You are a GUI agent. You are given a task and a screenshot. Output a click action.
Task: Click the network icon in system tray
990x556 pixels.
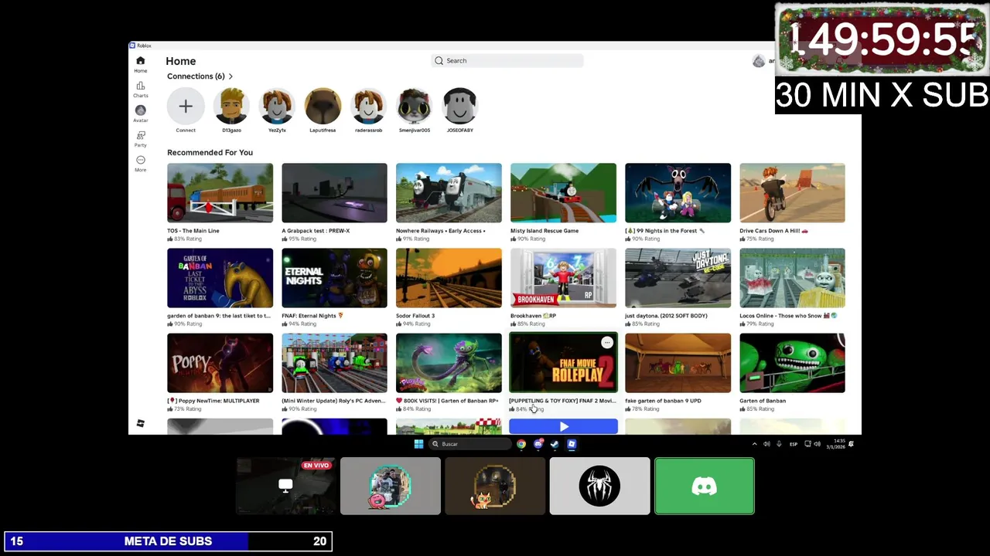point(807,444)
